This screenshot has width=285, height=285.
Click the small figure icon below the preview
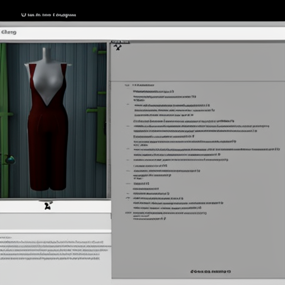click(x=48, y=205)
